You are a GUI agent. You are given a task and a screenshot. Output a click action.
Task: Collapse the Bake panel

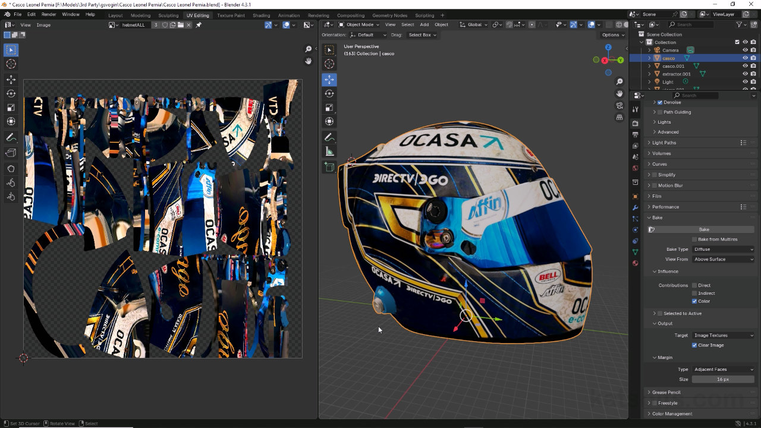coord(657,218)
